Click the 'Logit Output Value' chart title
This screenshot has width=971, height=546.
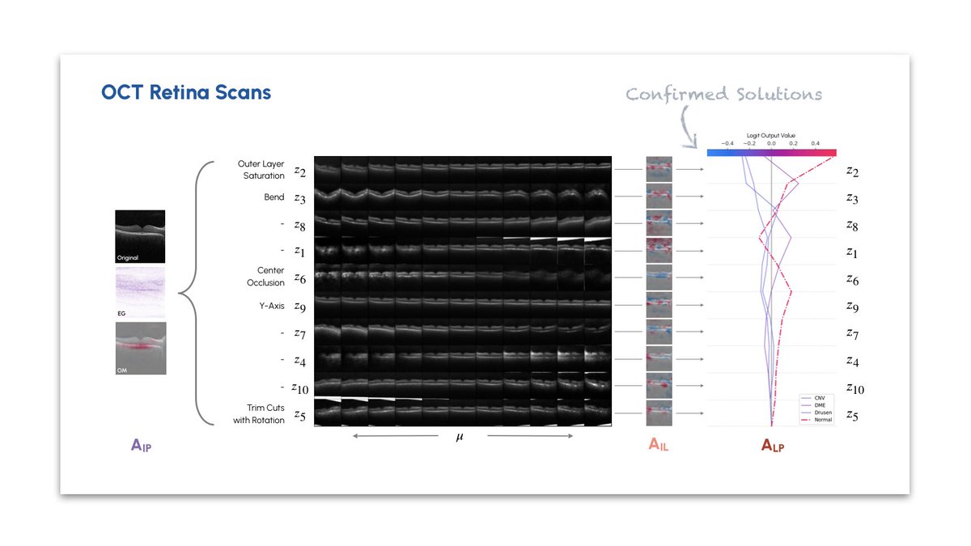tap(771, 136)
